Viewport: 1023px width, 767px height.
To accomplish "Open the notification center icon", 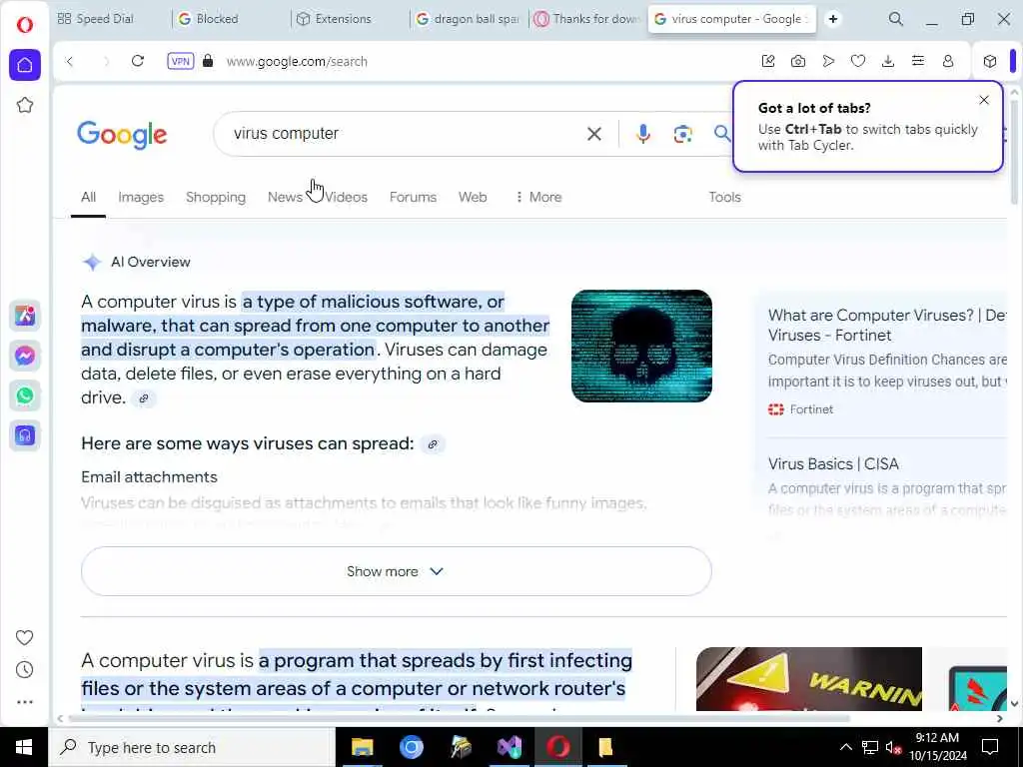I will click(990, 747).
